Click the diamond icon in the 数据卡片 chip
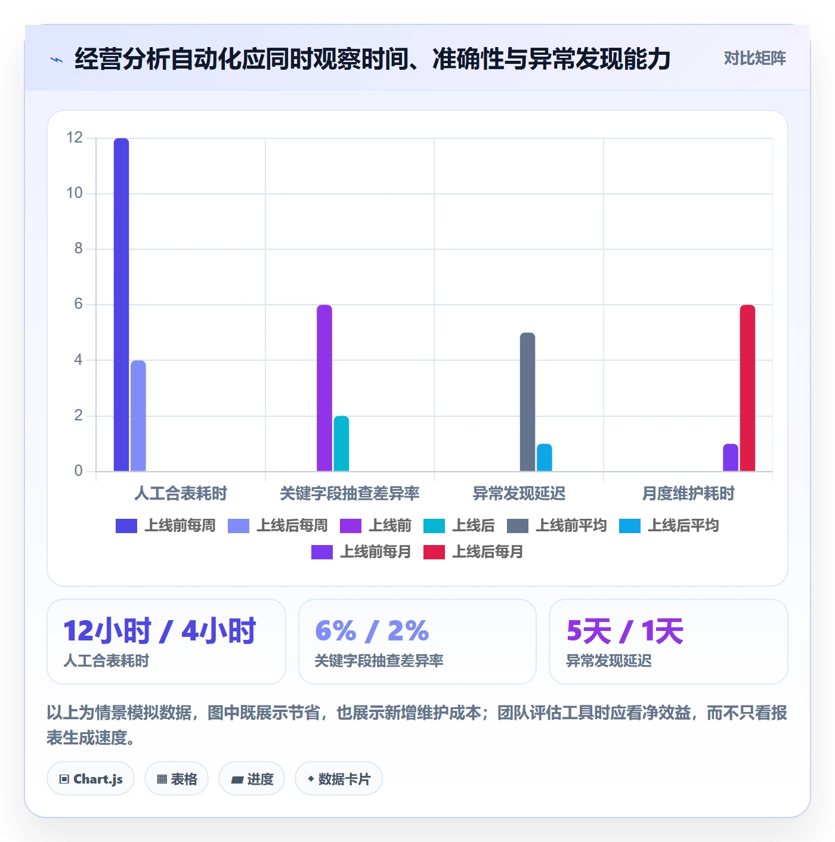This screenshot has width=835, height=842. pyautogui.click(x=311, y=779)
